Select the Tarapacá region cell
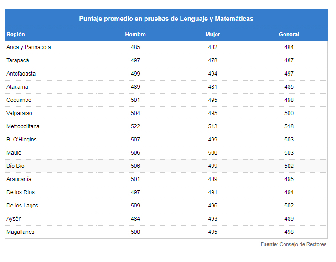This screenshot has height=262, width=336. pos(18,60)
